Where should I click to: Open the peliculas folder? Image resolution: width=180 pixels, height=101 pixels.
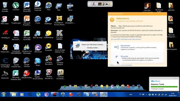click(171, 6)
